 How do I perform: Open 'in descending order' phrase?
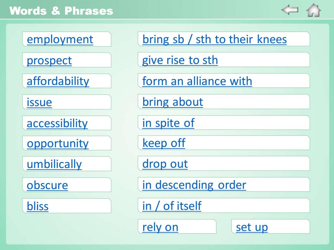coord(194,185)
